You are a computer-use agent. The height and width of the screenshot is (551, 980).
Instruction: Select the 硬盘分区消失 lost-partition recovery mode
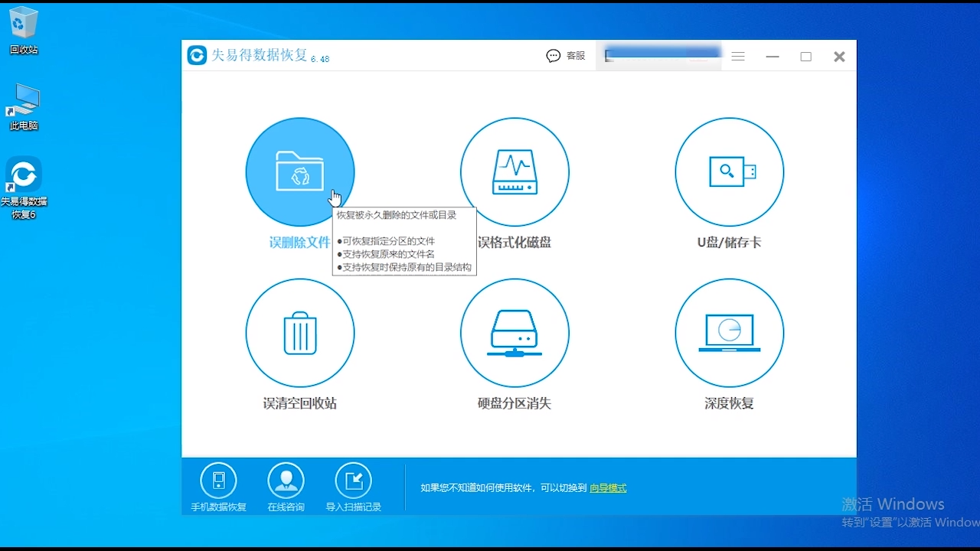coord(514,334)
